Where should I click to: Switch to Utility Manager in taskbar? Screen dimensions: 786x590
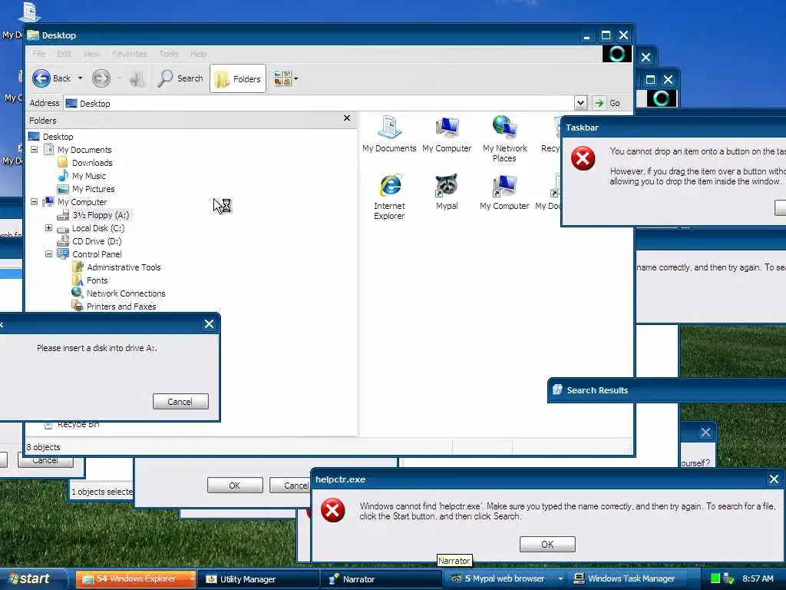coord(258,579)
